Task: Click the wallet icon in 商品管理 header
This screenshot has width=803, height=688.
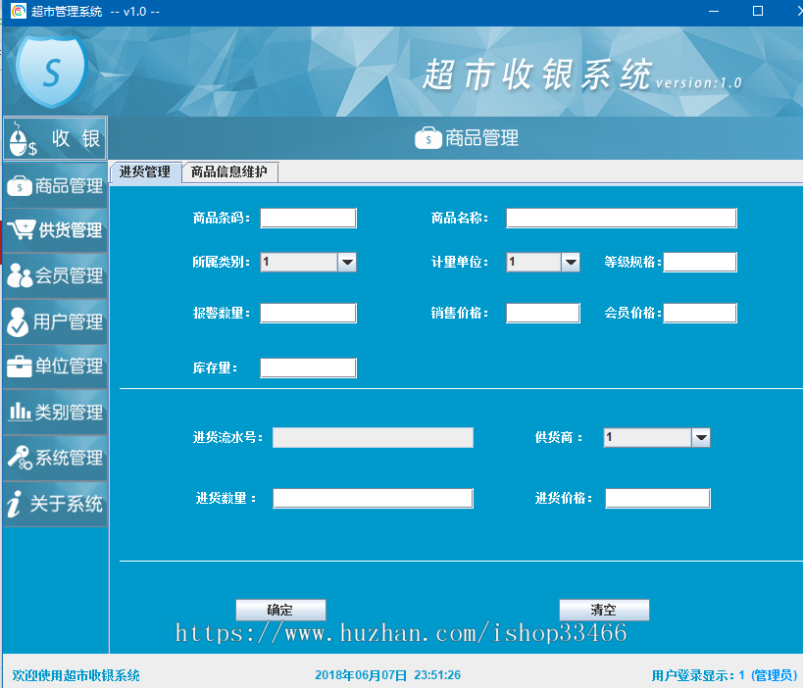Action: click(x=428, y=138)
